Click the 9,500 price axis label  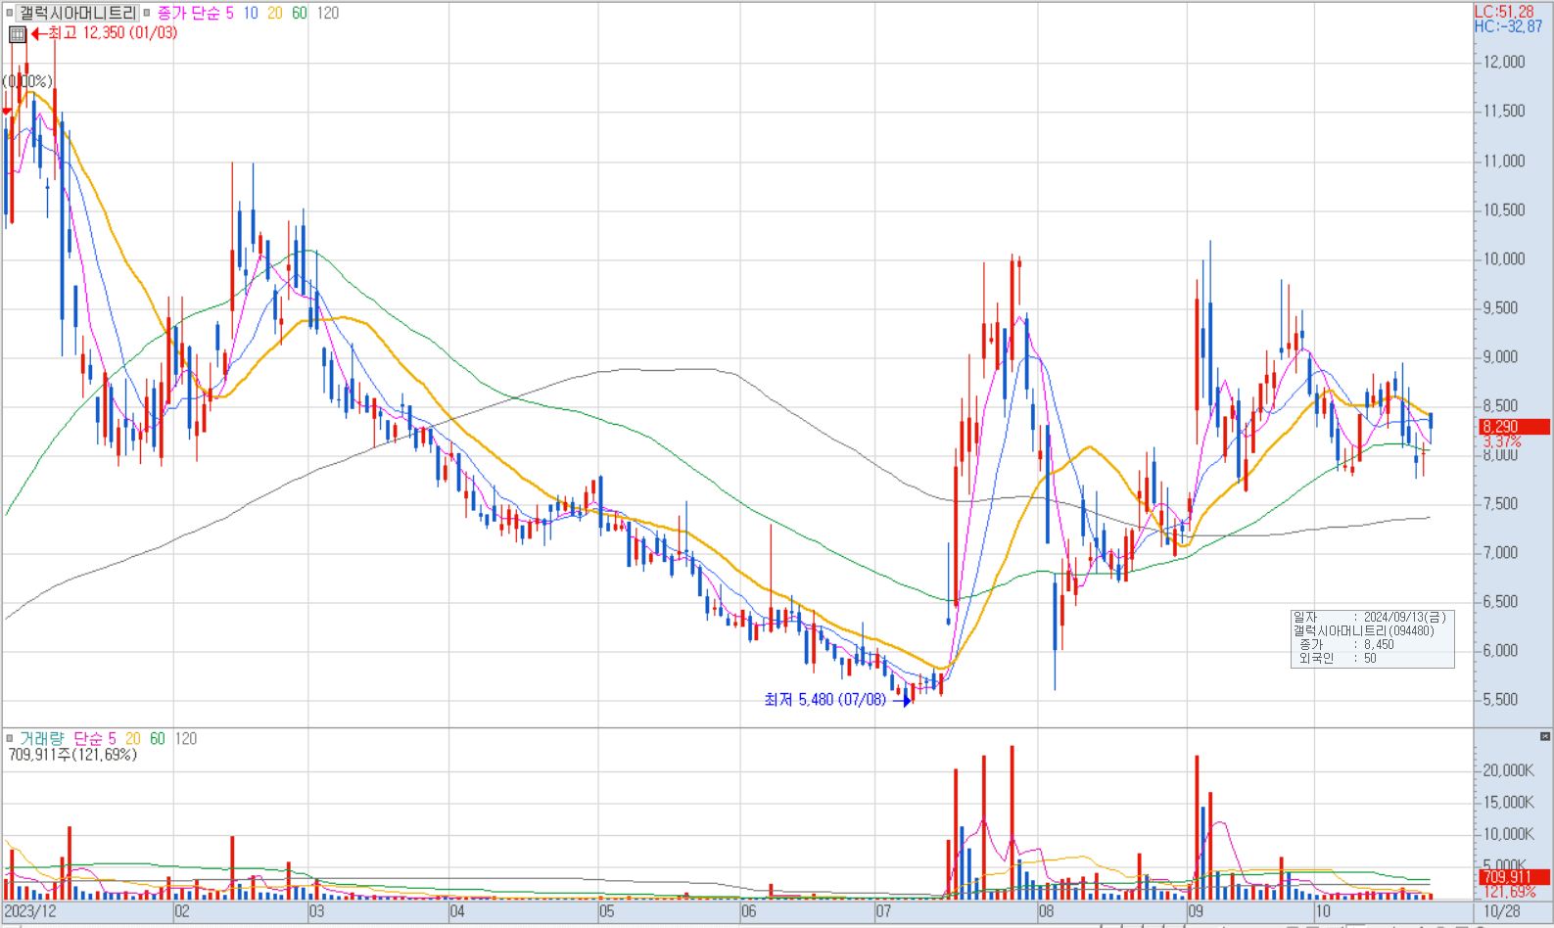pos(1500,307)
